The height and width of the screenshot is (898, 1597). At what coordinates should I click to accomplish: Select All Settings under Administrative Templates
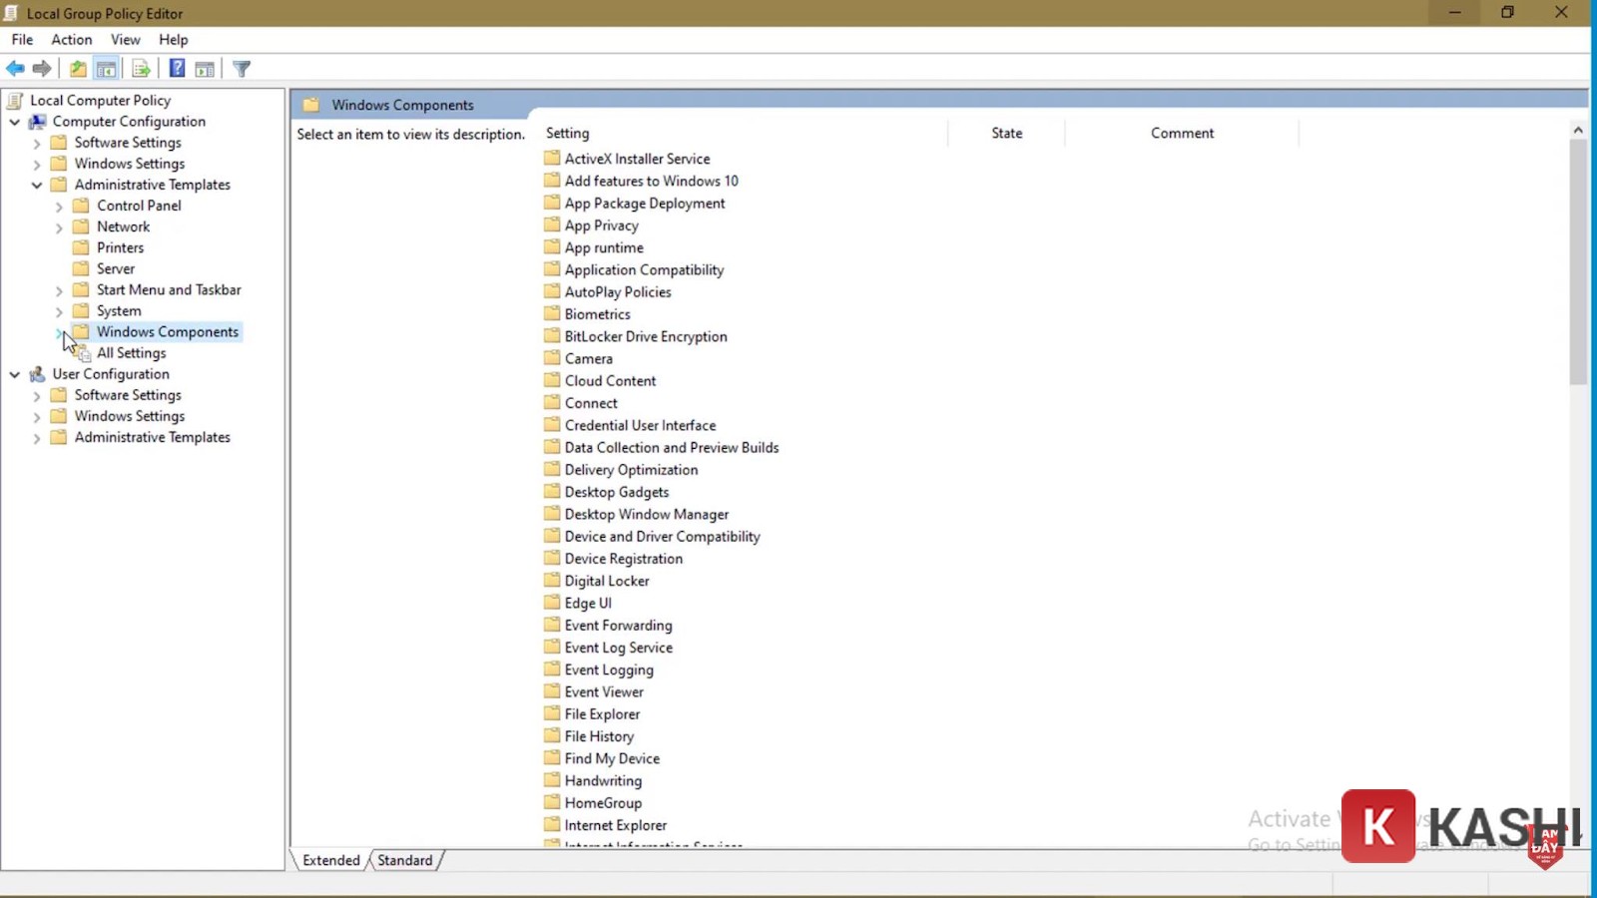pos(132,352)
